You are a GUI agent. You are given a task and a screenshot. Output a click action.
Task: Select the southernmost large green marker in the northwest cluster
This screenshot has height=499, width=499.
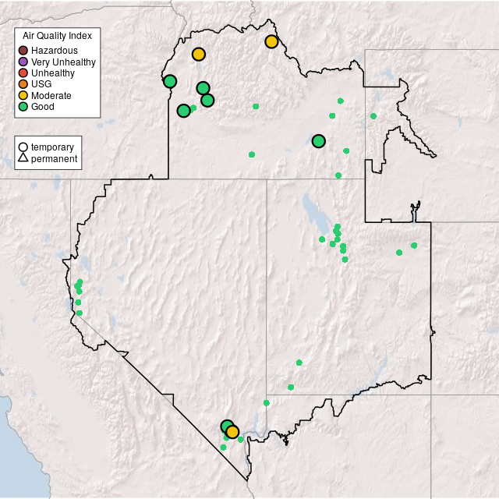(183, 111)
